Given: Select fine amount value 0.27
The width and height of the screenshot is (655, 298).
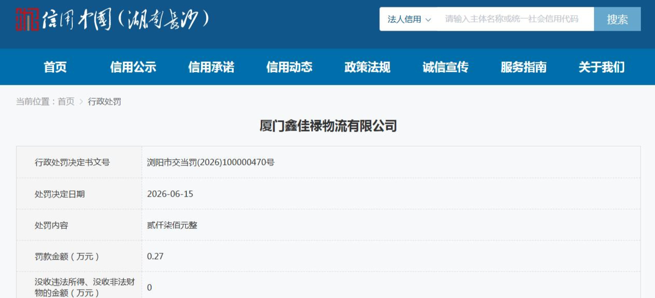Looking at the screenshot, I should click(156, 256).
